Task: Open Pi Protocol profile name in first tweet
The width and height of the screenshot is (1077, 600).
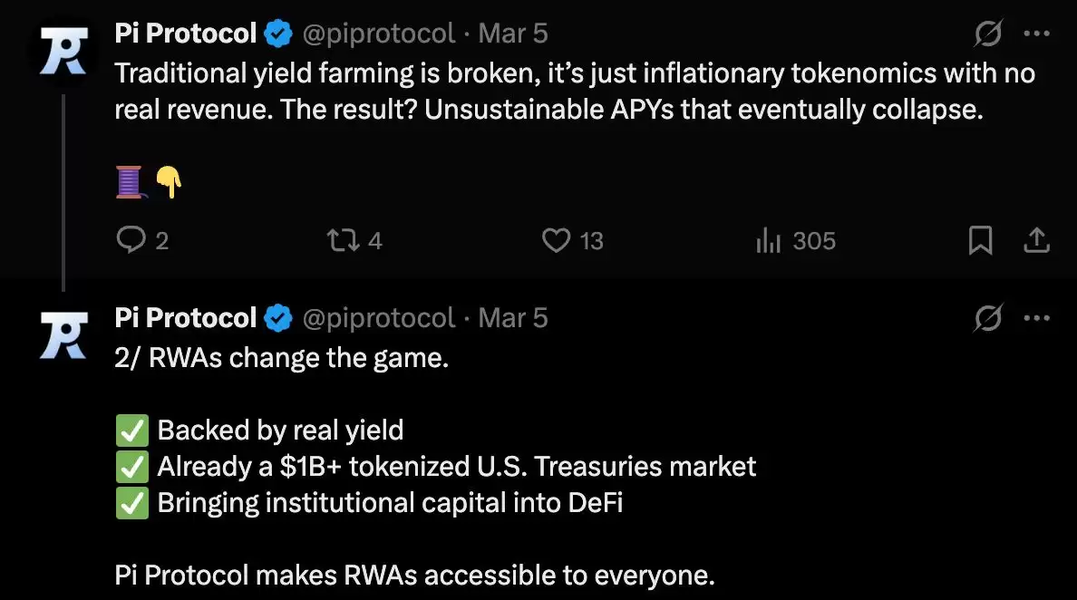Action: point(186,34)
